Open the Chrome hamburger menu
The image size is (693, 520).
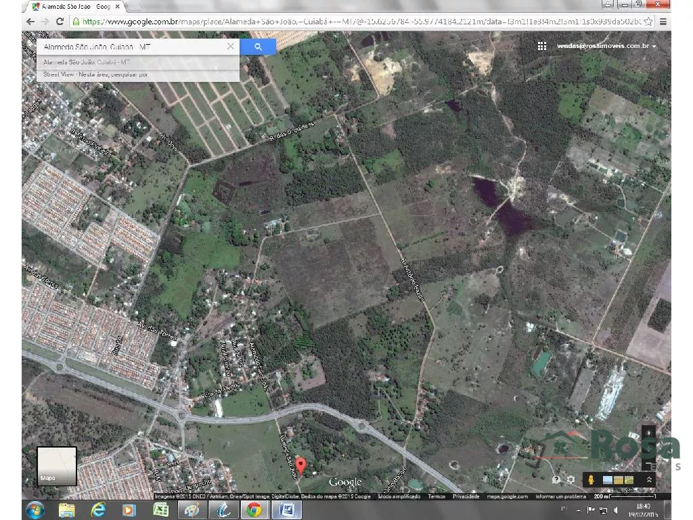[x=663, y=21]
